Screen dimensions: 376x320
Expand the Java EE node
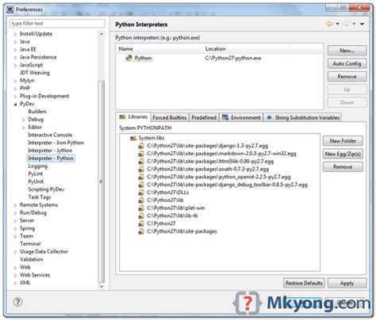pos(15,50)
